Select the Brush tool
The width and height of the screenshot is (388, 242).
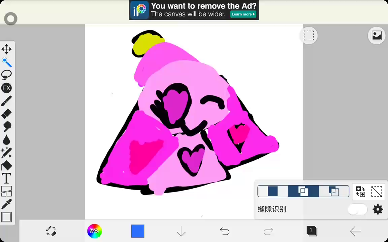tap(6, 101)
